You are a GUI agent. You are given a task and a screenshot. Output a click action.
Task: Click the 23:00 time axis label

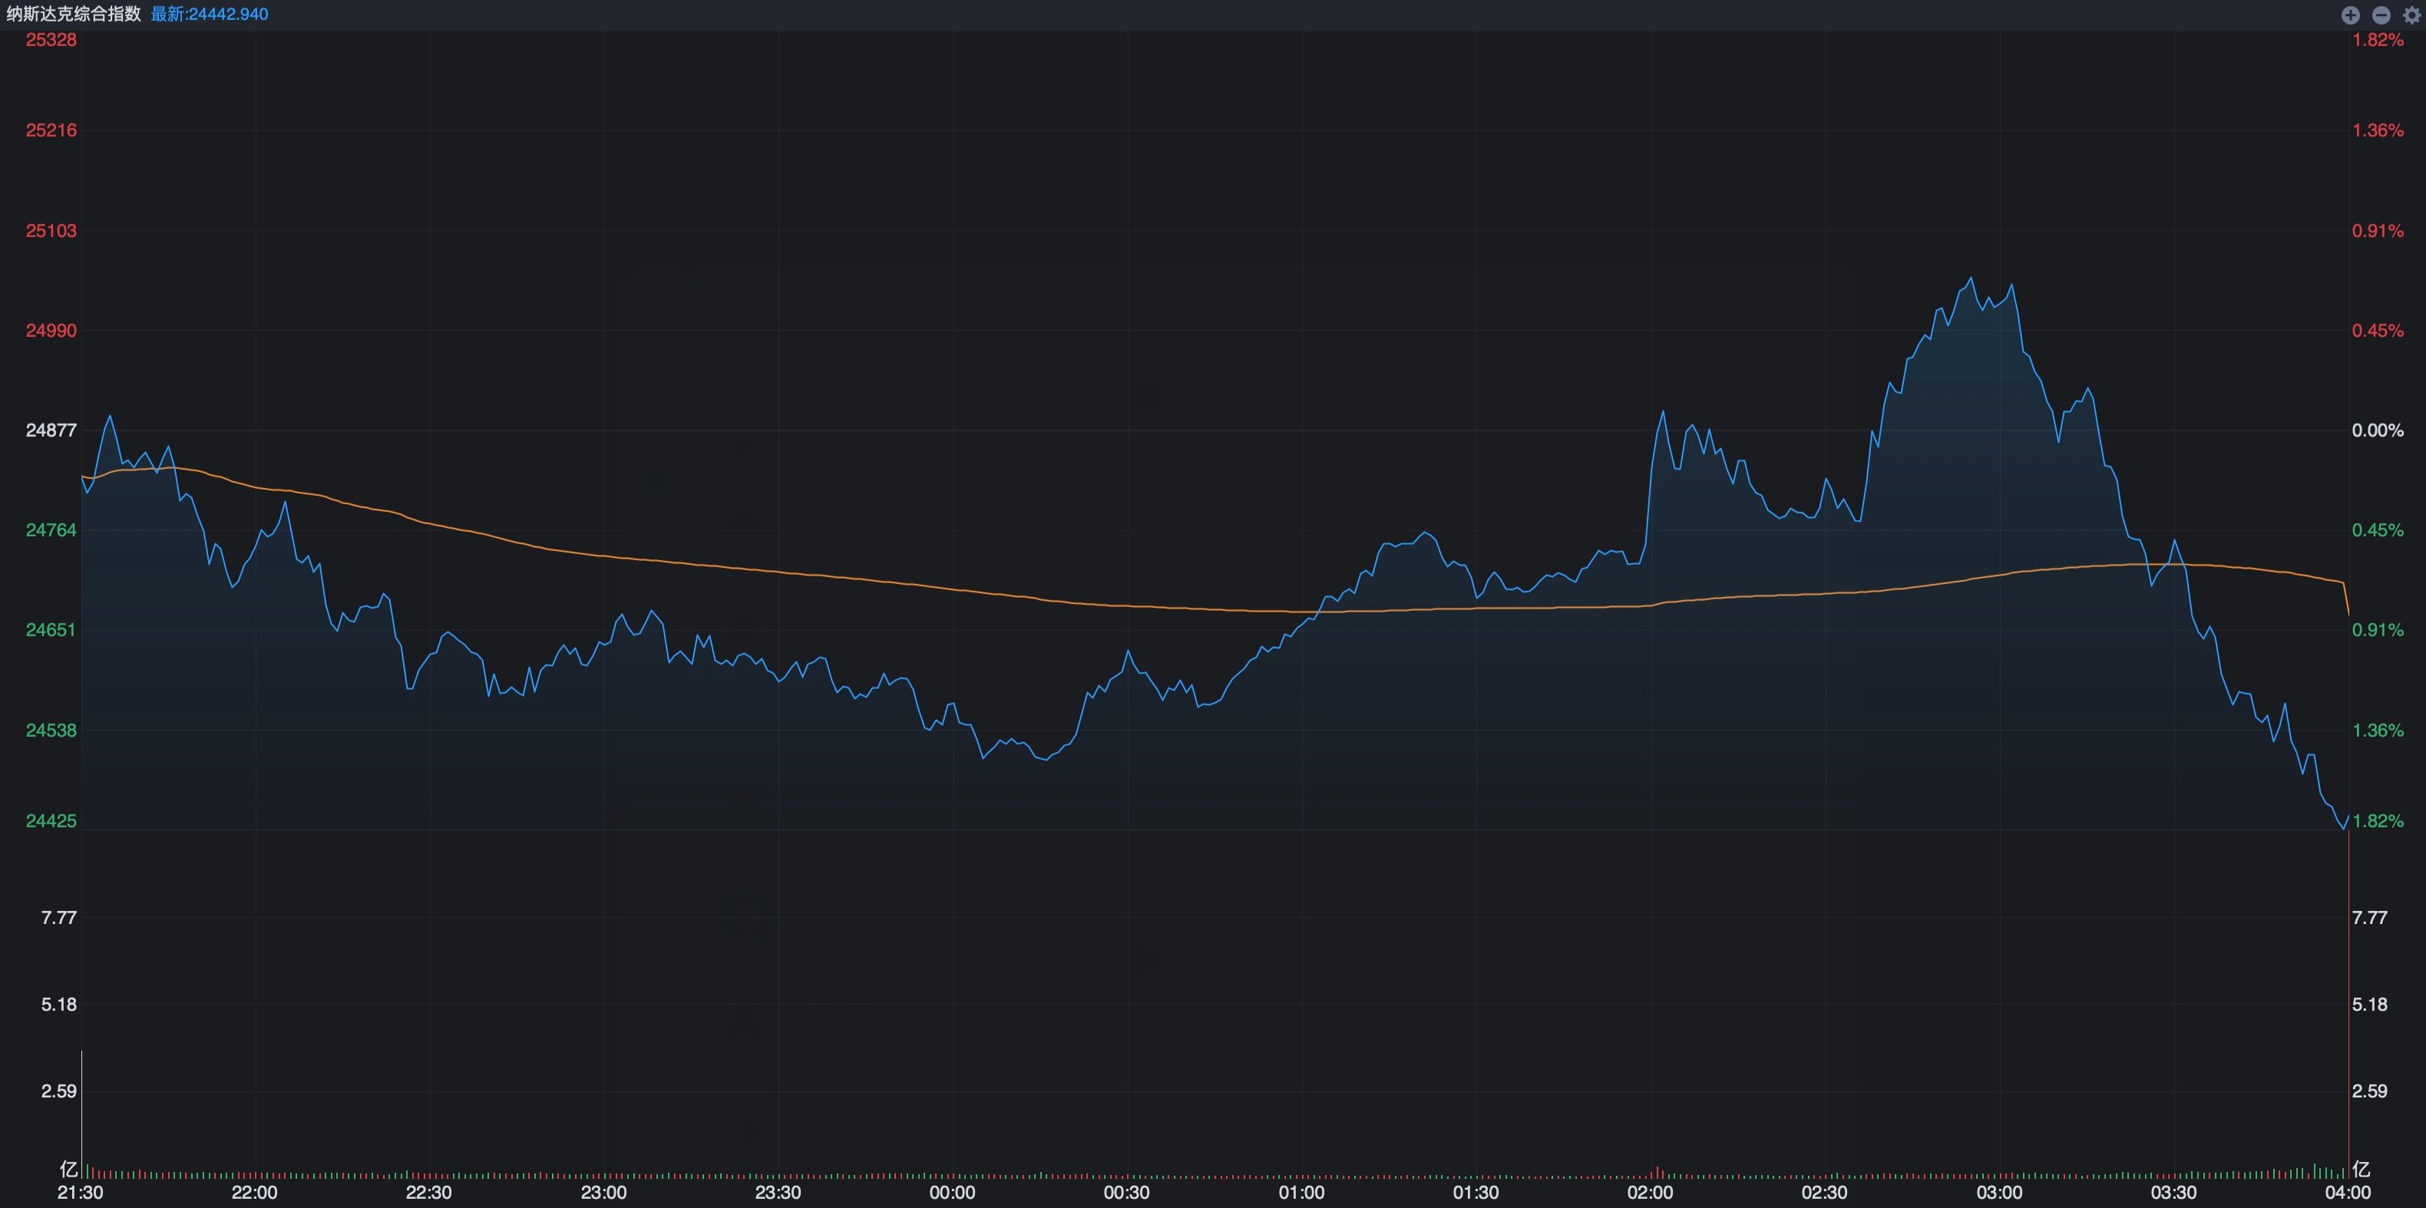603,1193
